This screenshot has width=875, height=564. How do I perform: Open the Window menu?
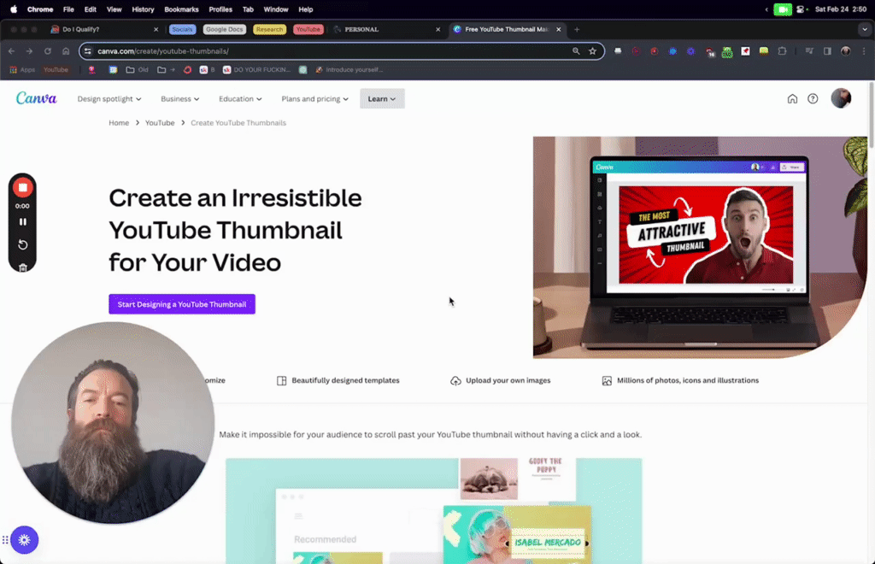pos(276,9)
